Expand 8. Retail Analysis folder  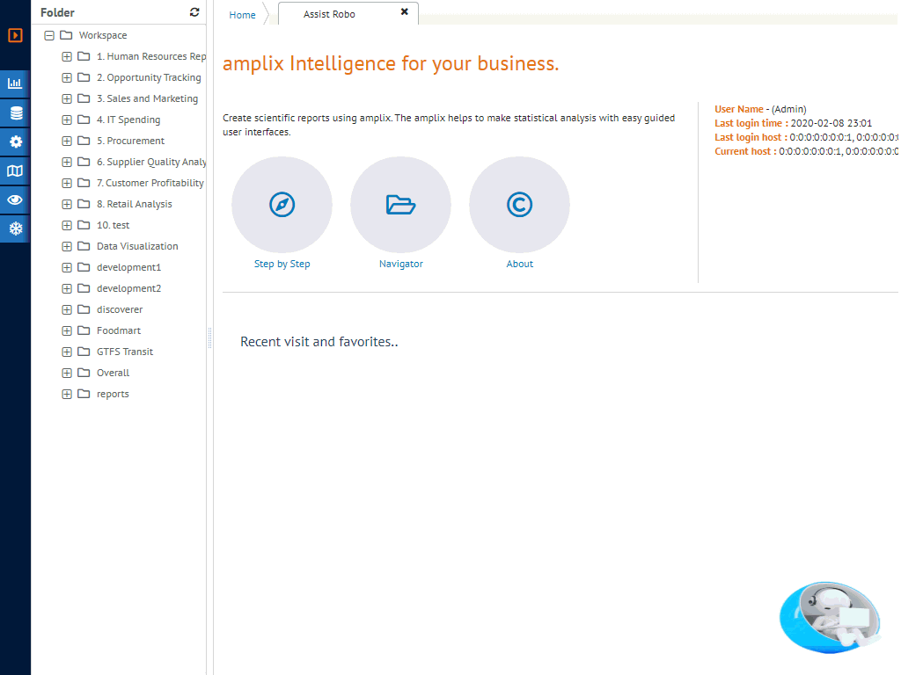click(67, 204)
